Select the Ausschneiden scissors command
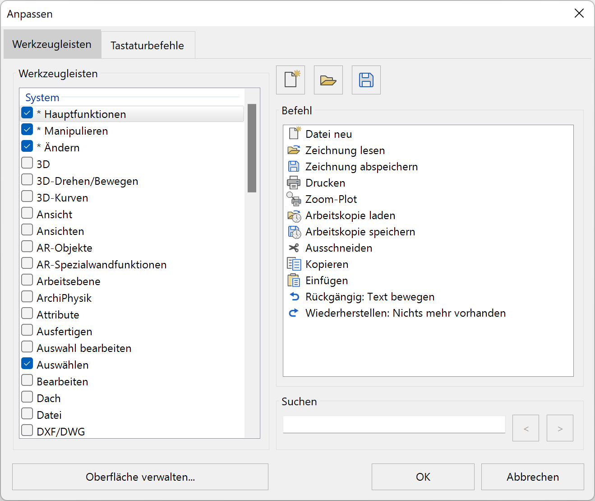The height and width of the screenshot is (501, 595). point(339,248)
